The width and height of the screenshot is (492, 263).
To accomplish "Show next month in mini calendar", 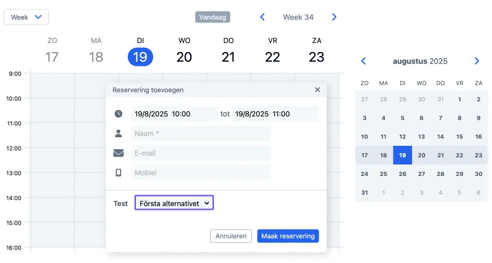I will [477, 61].
